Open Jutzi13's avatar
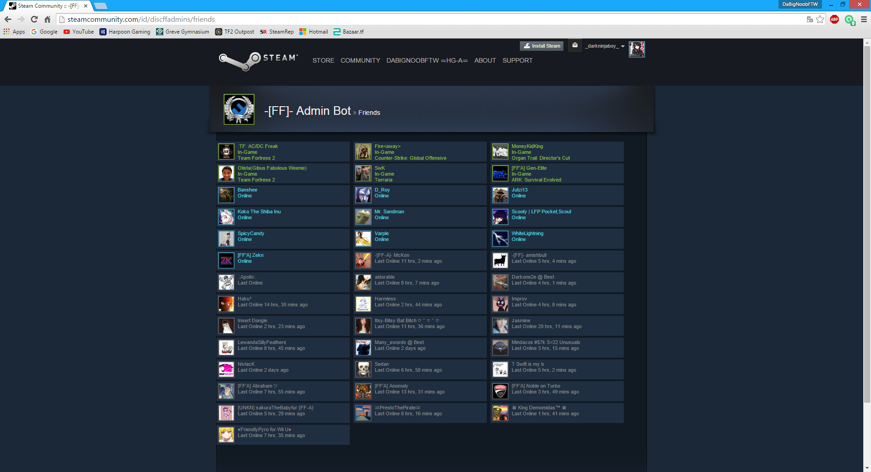This screenshot has height=472, width=871. 500,195
